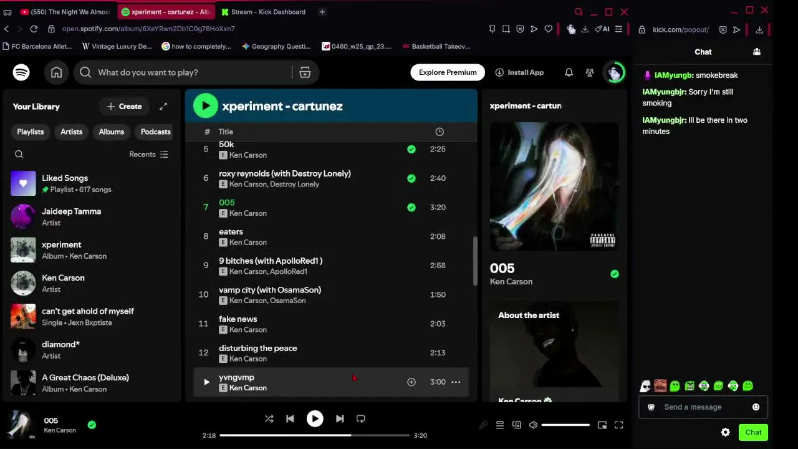Open the Recents sort dropdown
798x449 pixels.
point(148,154)
